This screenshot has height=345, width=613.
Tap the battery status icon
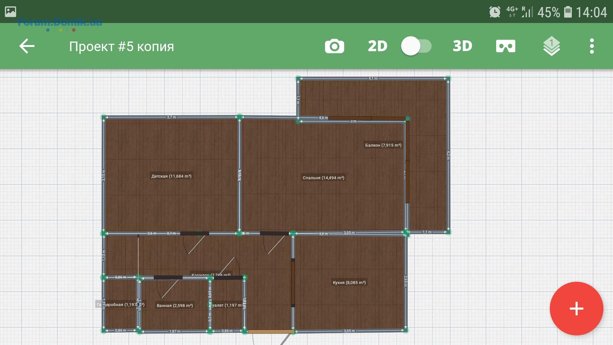[568, 12]
